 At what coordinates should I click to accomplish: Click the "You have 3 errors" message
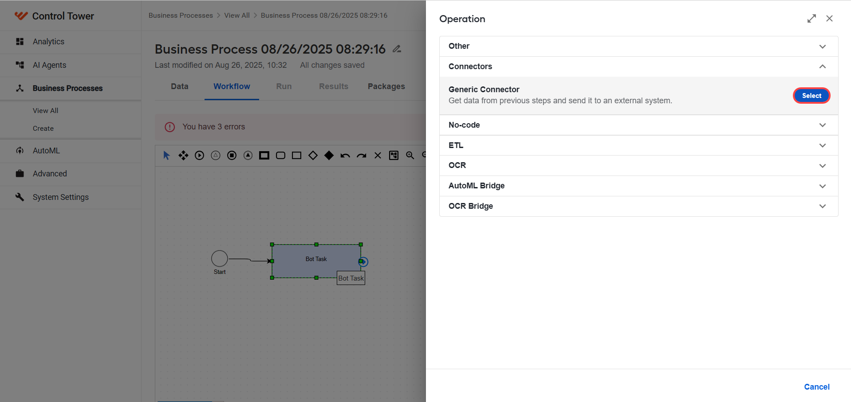click(213, 127)
